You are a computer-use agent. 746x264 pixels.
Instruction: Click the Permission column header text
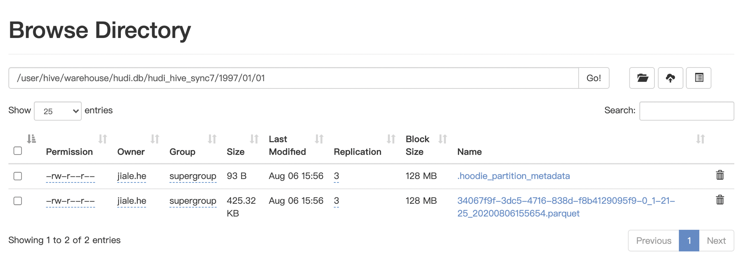pos(70,152)
